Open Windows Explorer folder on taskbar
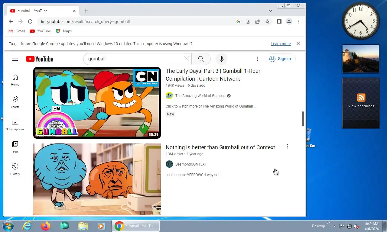The width and height of the screenshot is (387, 232). 83,226
